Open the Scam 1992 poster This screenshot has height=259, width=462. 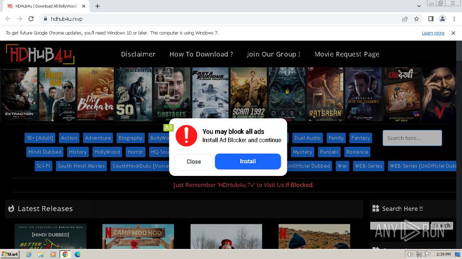(x=249, y=94)
